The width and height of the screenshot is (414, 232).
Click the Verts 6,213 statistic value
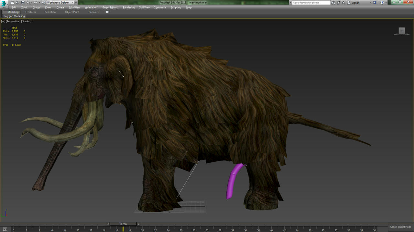15,38
